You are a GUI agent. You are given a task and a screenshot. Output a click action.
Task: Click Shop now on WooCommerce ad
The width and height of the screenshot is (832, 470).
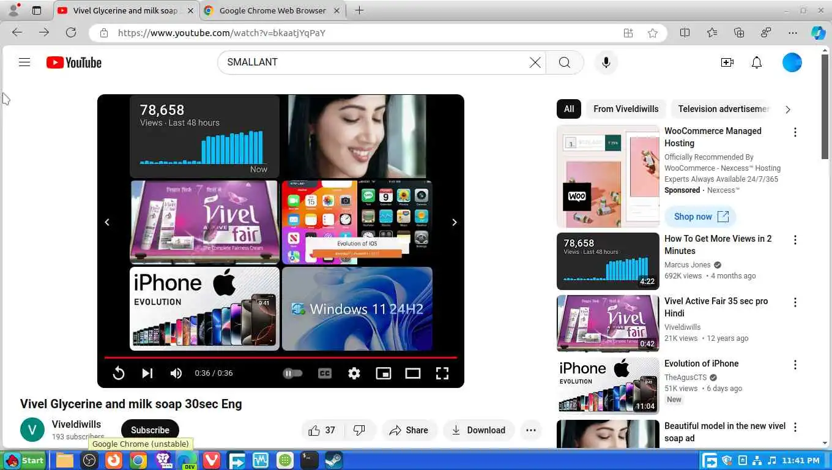pos(700,217)
